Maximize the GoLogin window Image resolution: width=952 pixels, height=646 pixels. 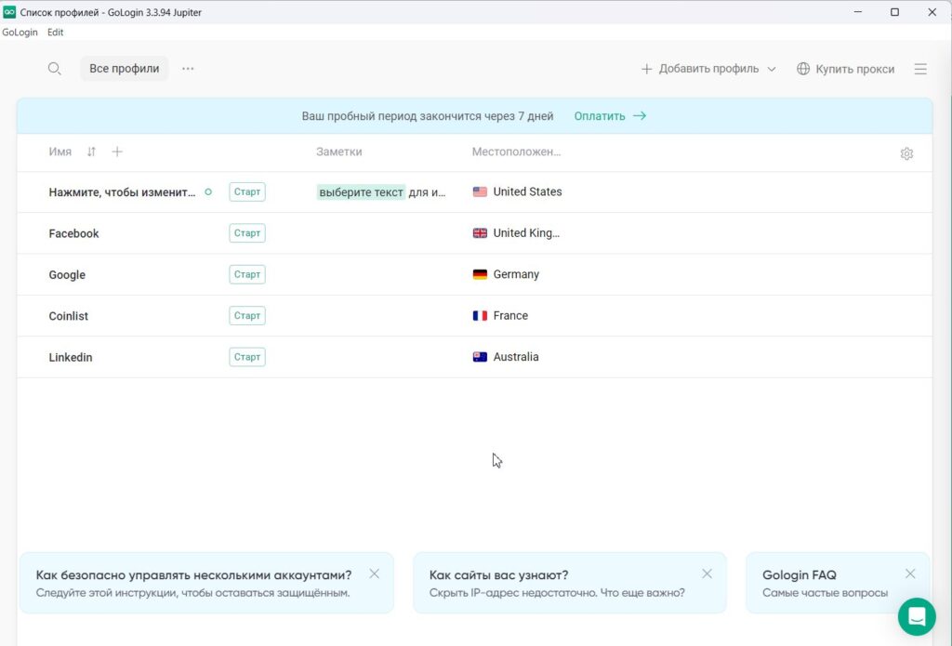pos(894,12)
